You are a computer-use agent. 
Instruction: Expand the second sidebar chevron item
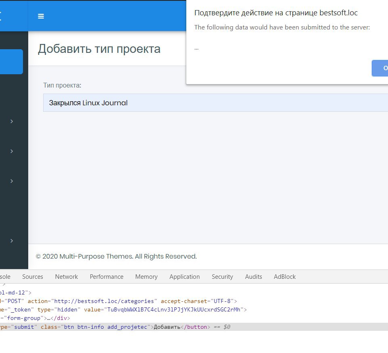point(12,151)
